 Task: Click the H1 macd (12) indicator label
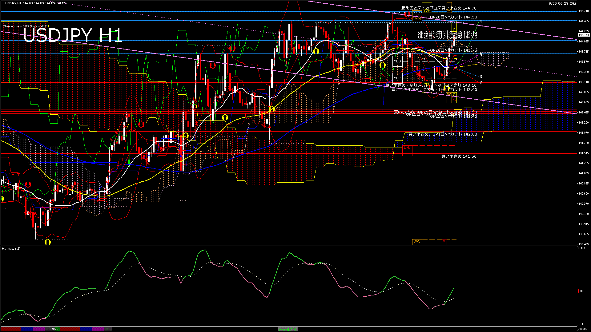coord(11,248)
